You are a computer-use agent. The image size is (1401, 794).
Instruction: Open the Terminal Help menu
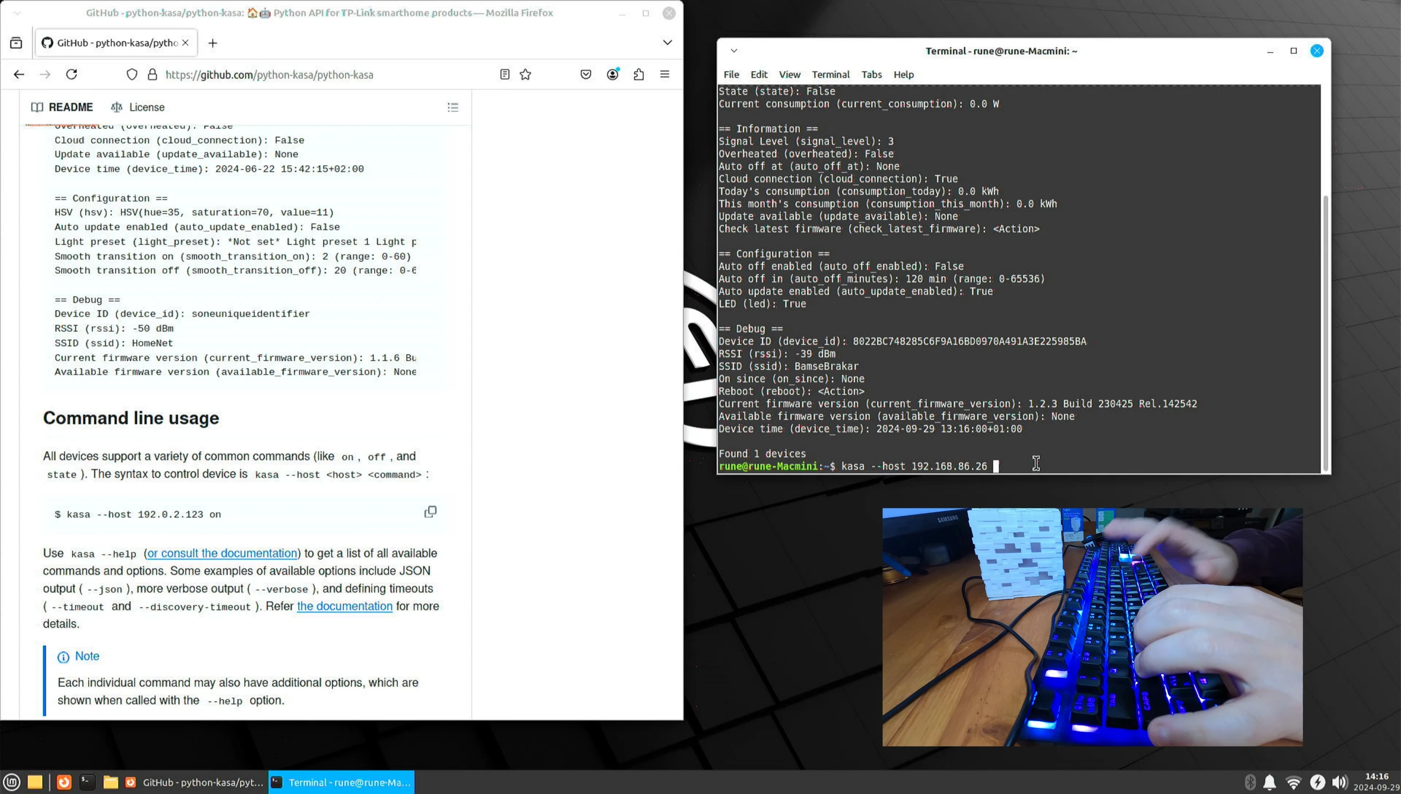903,75
